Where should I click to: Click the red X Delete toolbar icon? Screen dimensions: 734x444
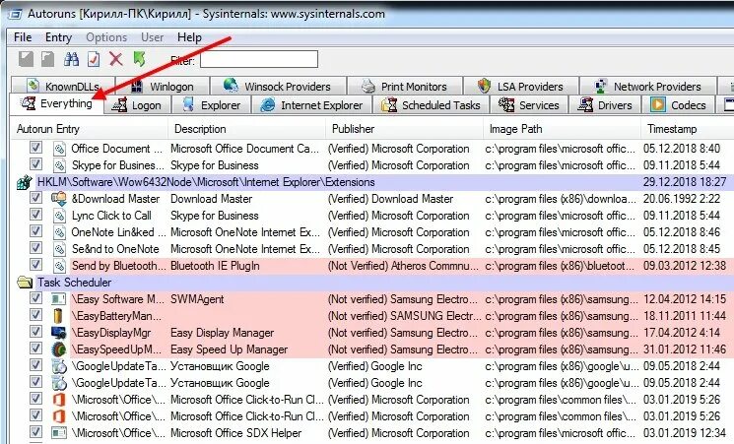tap(115, 59)
